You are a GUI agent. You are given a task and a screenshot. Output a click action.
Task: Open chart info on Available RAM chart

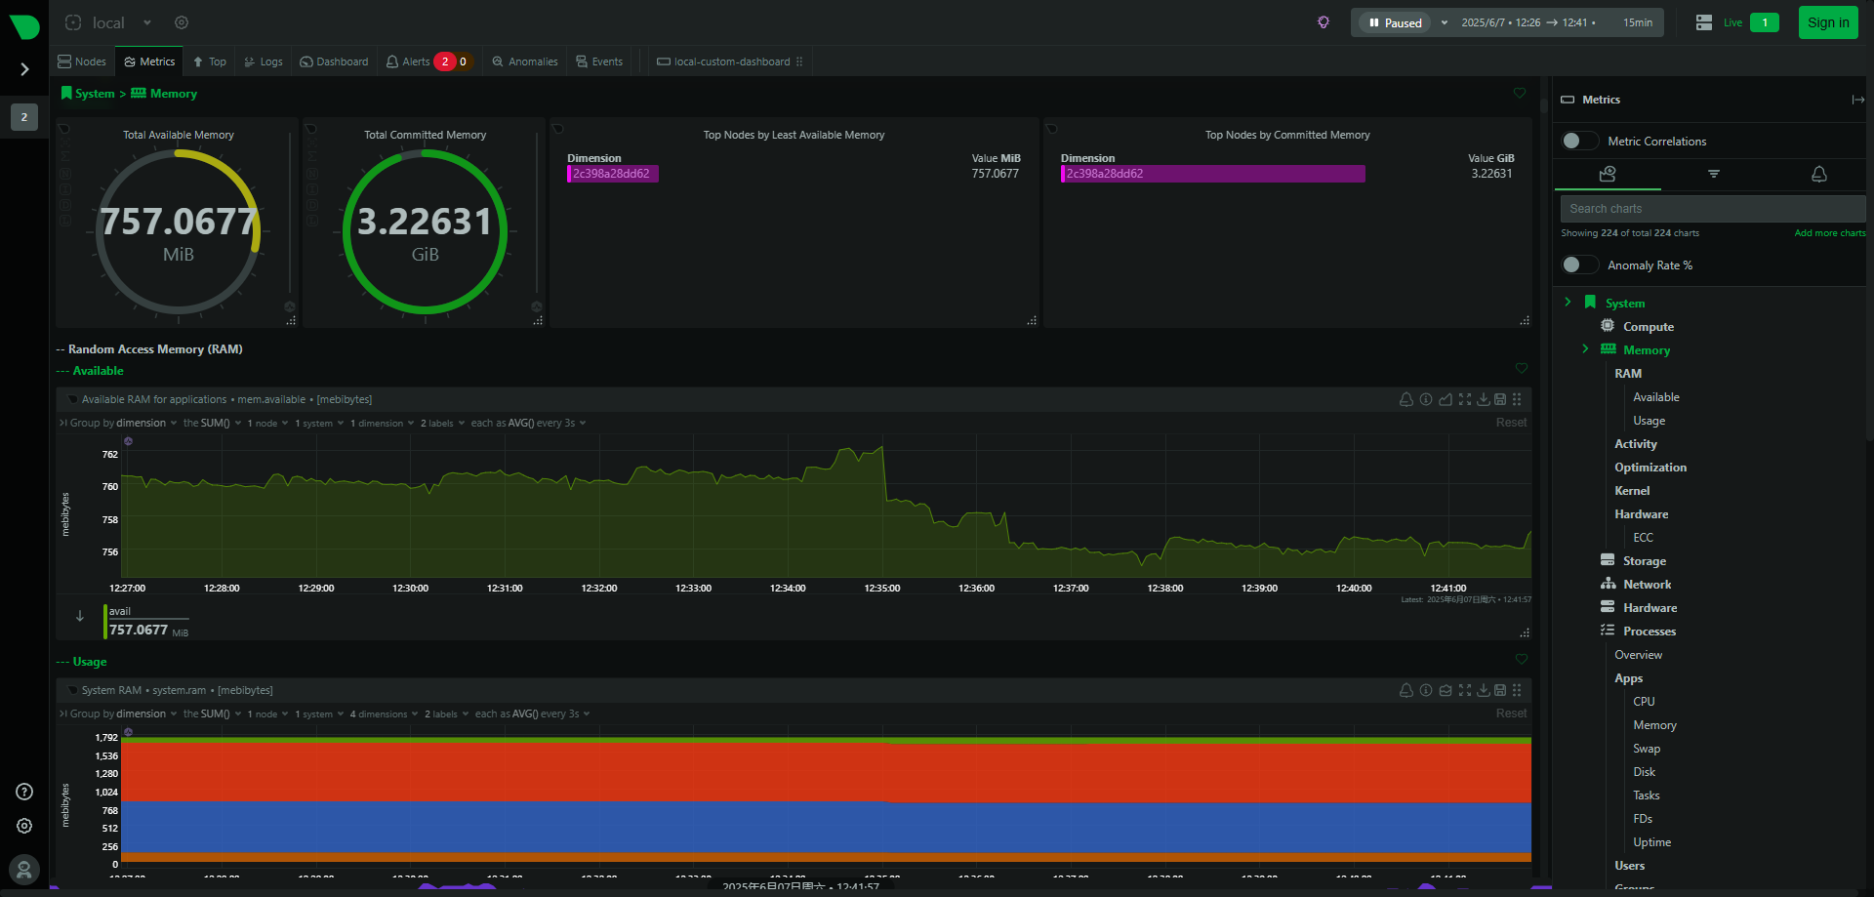(1426, 399)
